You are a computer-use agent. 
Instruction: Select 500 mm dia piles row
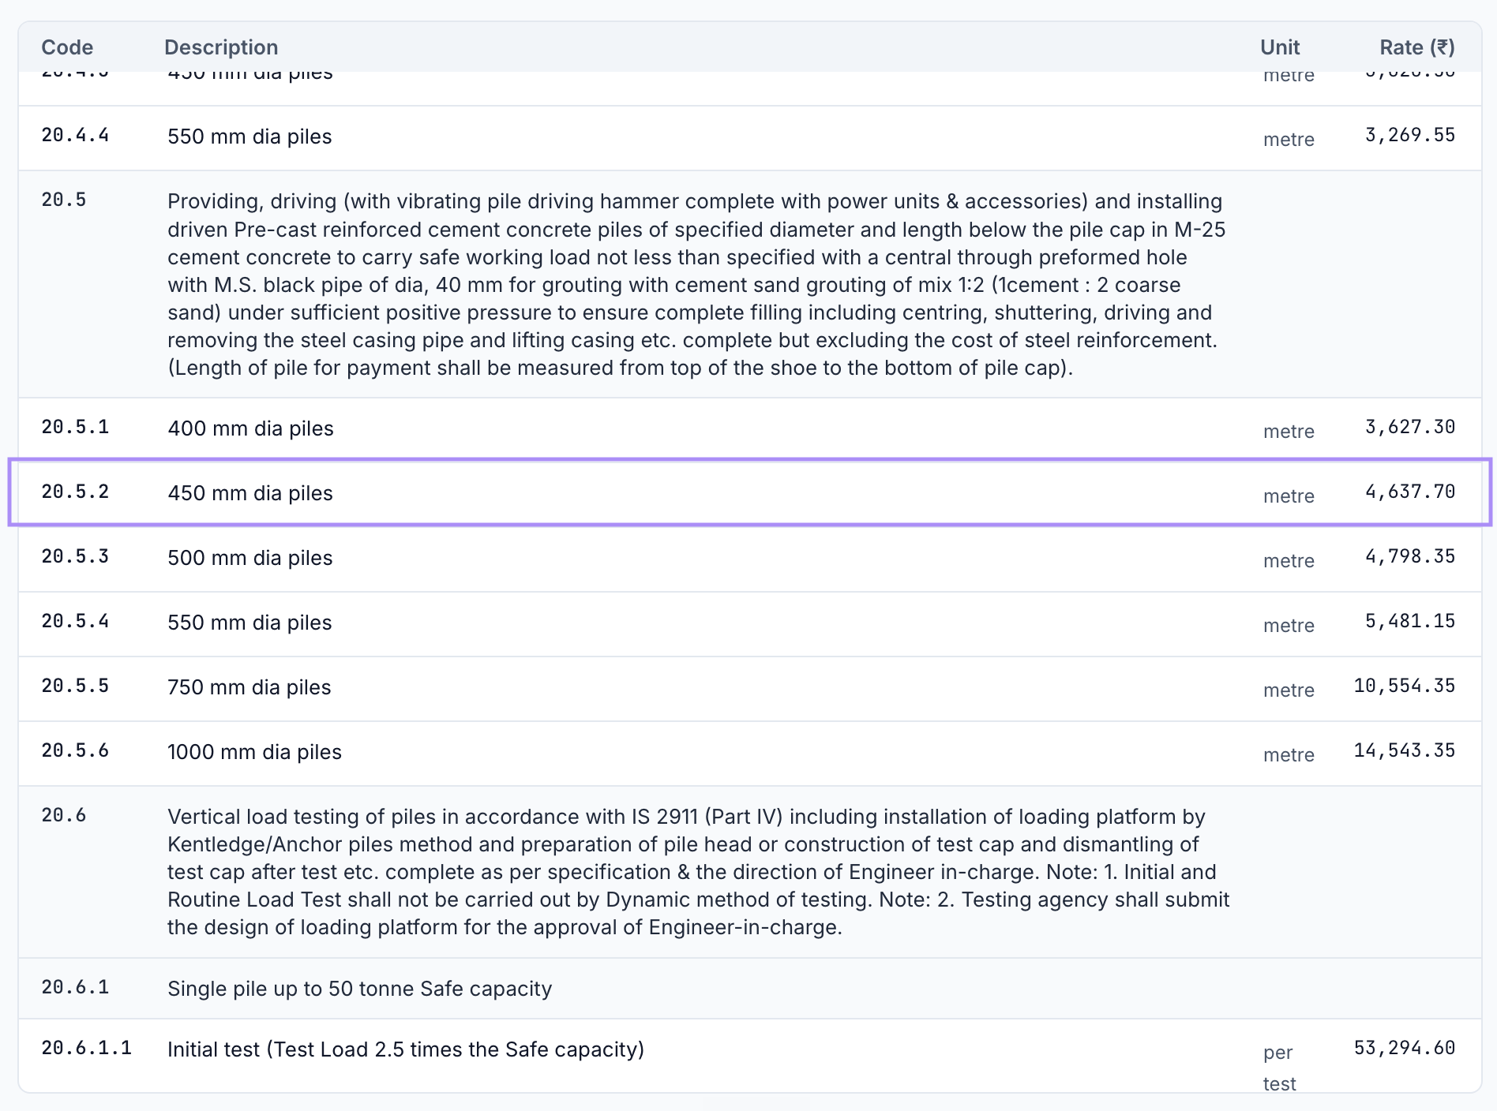click(x=749, y=559)
